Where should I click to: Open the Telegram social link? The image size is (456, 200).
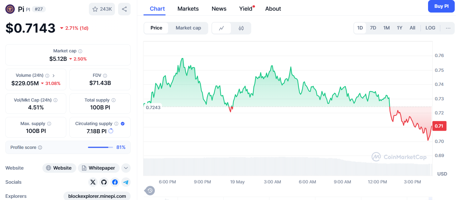click(x=126, y=182)
